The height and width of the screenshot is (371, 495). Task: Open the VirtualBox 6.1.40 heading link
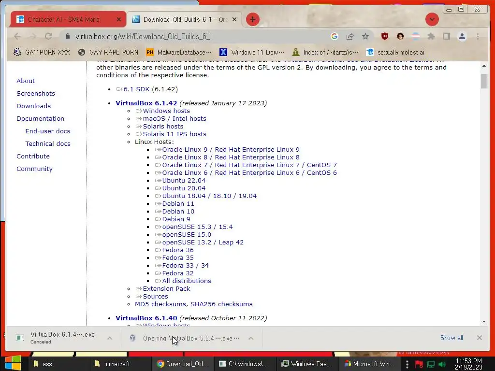146,318
